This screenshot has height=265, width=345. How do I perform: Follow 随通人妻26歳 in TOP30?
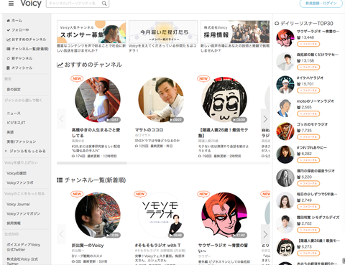coord(308,253)
